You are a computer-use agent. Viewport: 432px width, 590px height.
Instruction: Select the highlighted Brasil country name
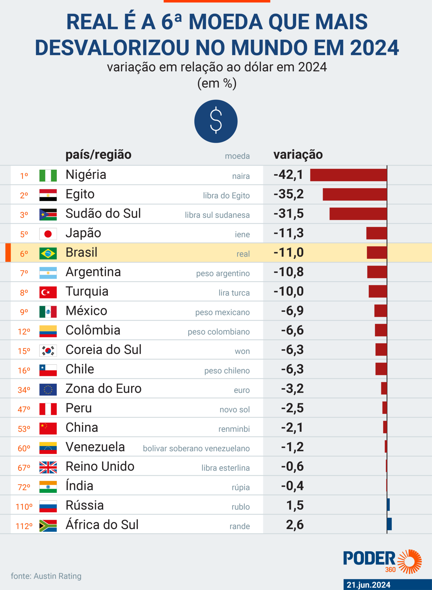[81, 252]
